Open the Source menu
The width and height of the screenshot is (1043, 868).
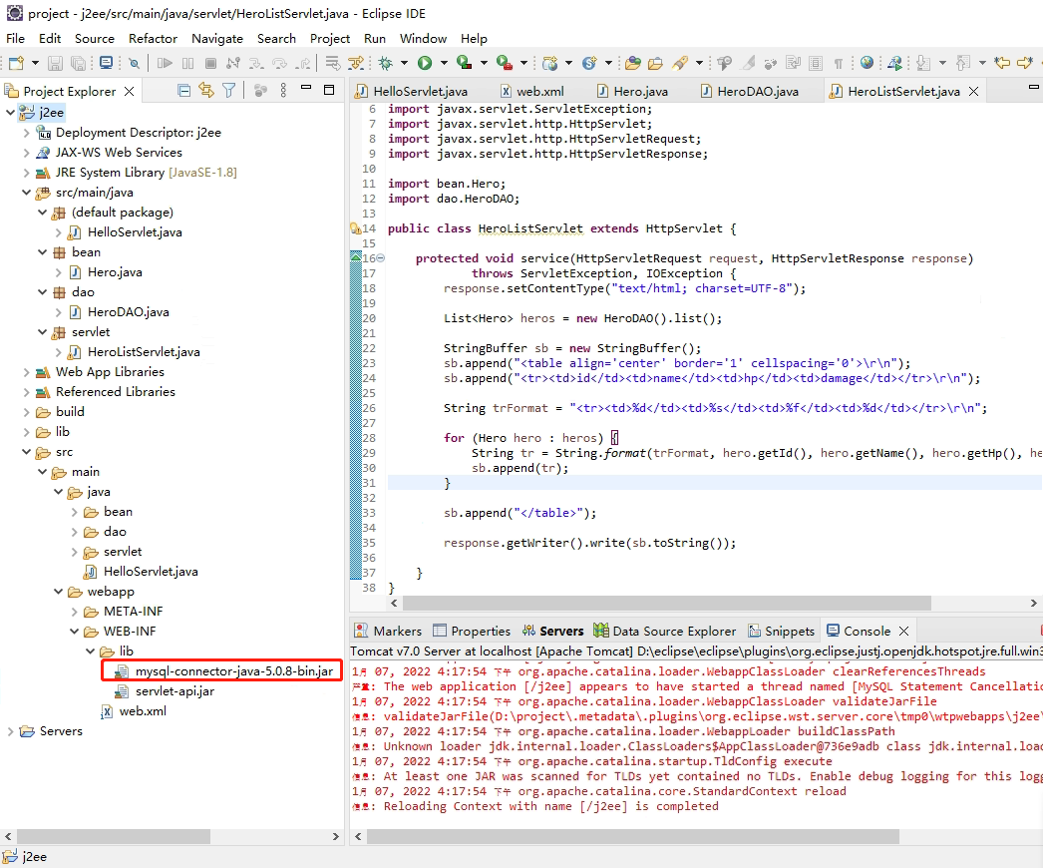(95, 39)
